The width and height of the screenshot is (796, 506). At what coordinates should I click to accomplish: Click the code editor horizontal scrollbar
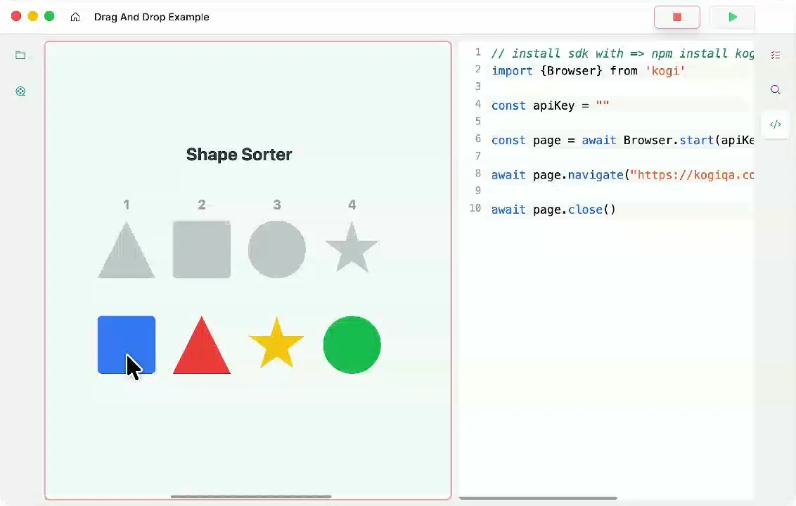[538, 498]
